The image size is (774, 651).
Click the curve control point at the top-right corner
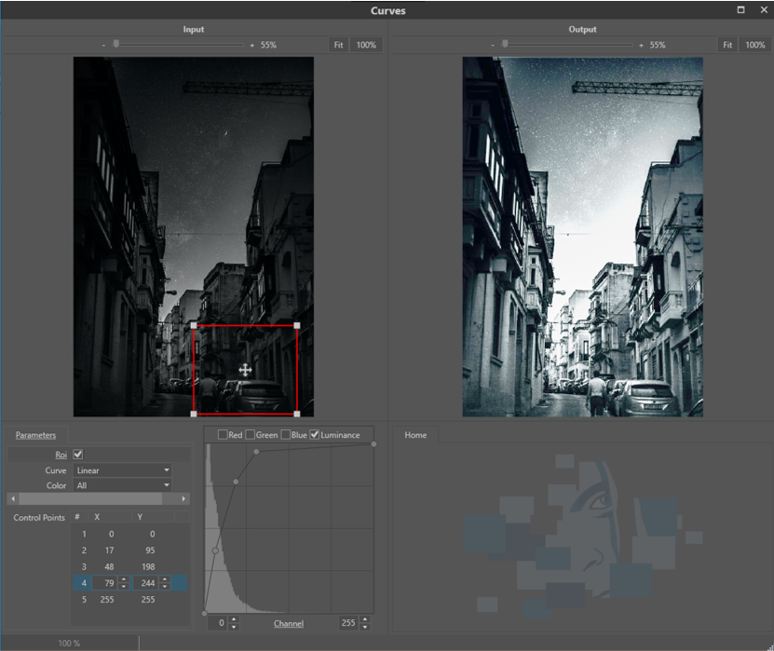pos(373,444)
